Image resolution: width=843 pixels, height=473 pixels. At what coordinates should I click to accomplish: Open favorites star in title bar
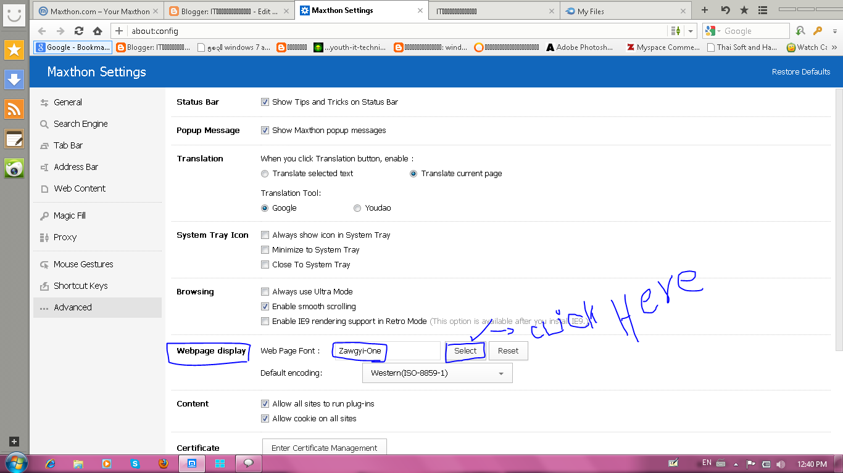click(x=744, y=10)
